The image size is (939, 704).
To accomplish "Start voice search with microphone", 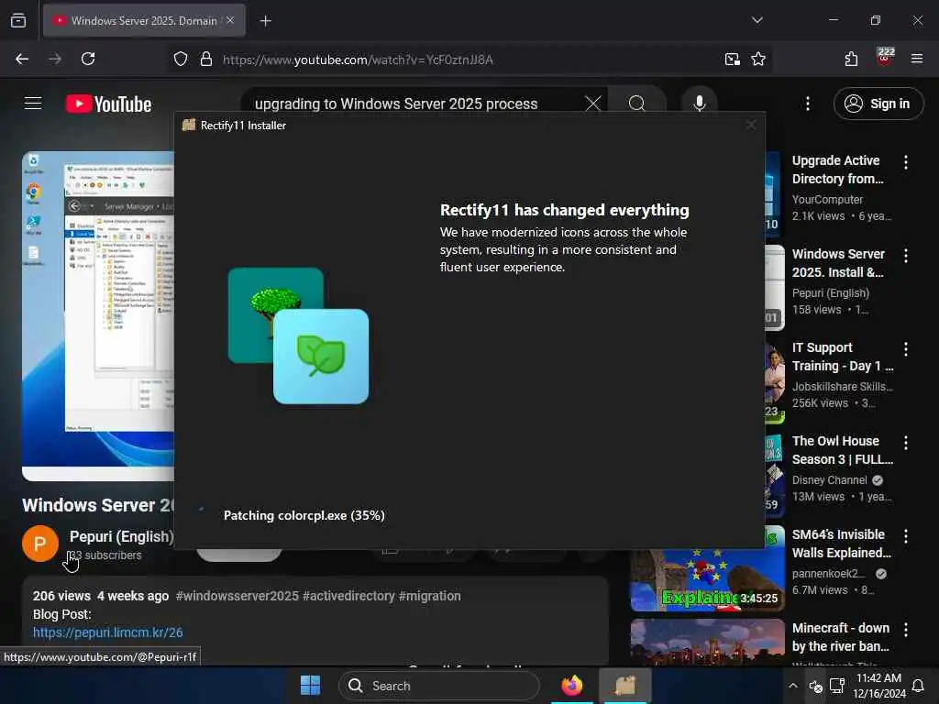I will coord(699,104).
